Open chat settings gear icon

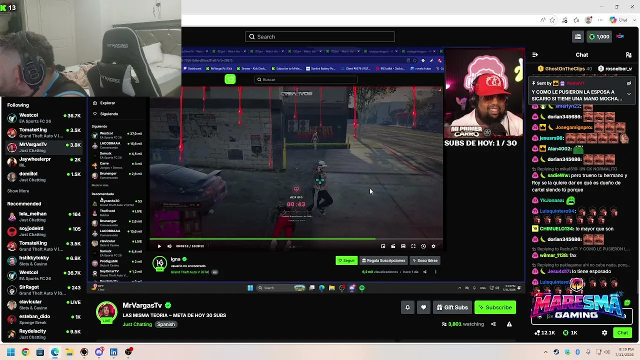coord(604,332)
